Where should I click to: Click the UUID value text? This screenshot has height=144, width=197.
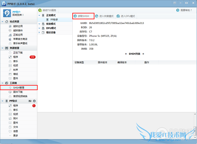click(117, 23)
